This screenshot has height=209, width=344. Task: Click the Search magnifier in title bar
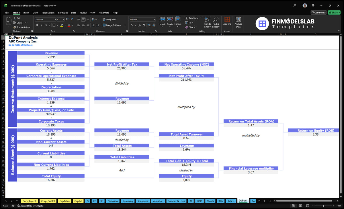point(295,5)
